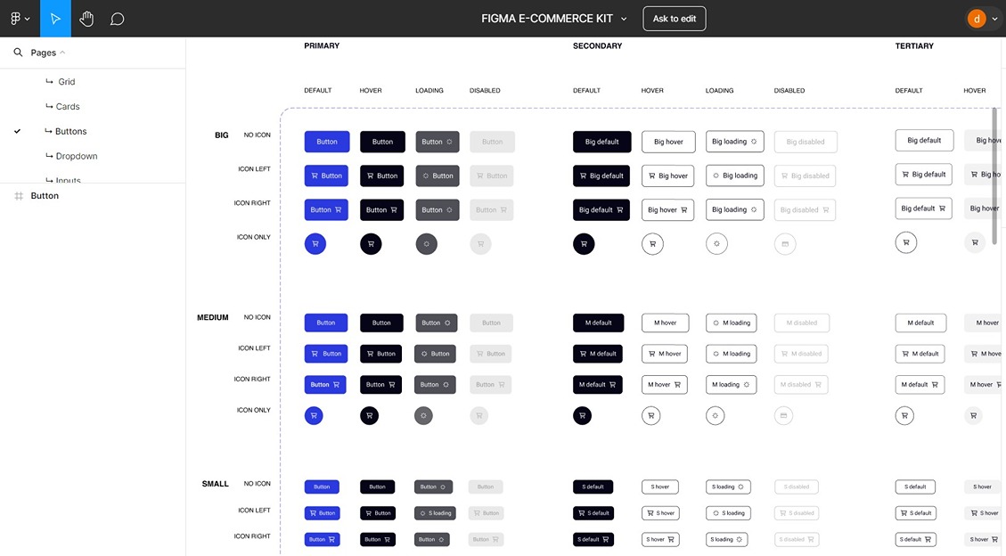Screen dimensions: 1006x556
Task: Click the checkmark next to the Buttons page
Action: 16,131
